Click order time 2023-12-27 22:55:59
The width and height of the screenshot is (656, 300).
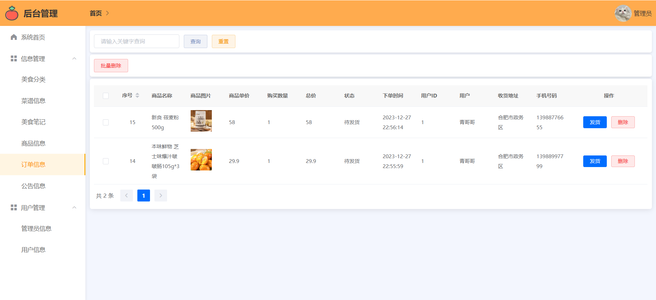397,161
